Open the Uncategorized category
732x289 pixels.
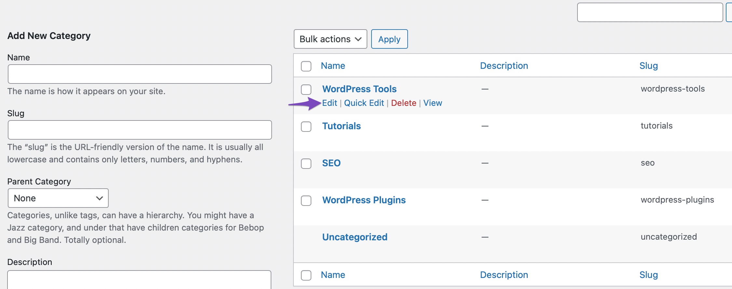click(x=355, y=237)
